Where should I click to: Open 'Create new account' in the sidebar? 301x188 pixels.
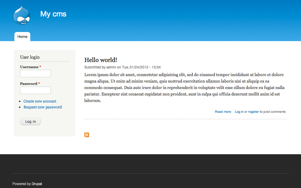coord(40,101)
